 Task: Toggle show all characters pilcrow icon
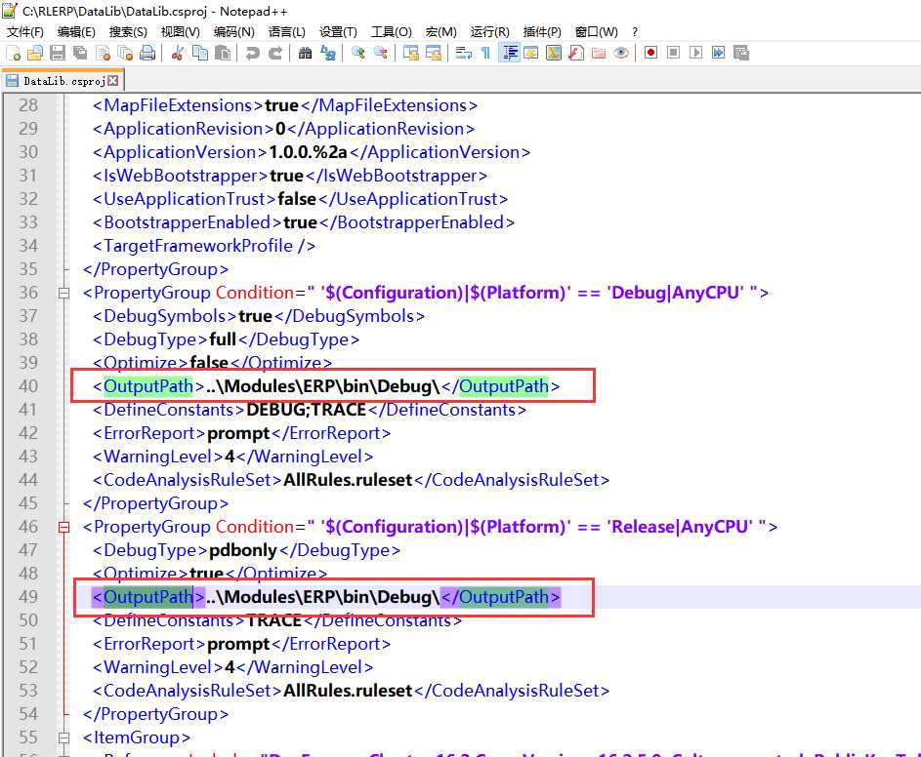click(485, 54)
